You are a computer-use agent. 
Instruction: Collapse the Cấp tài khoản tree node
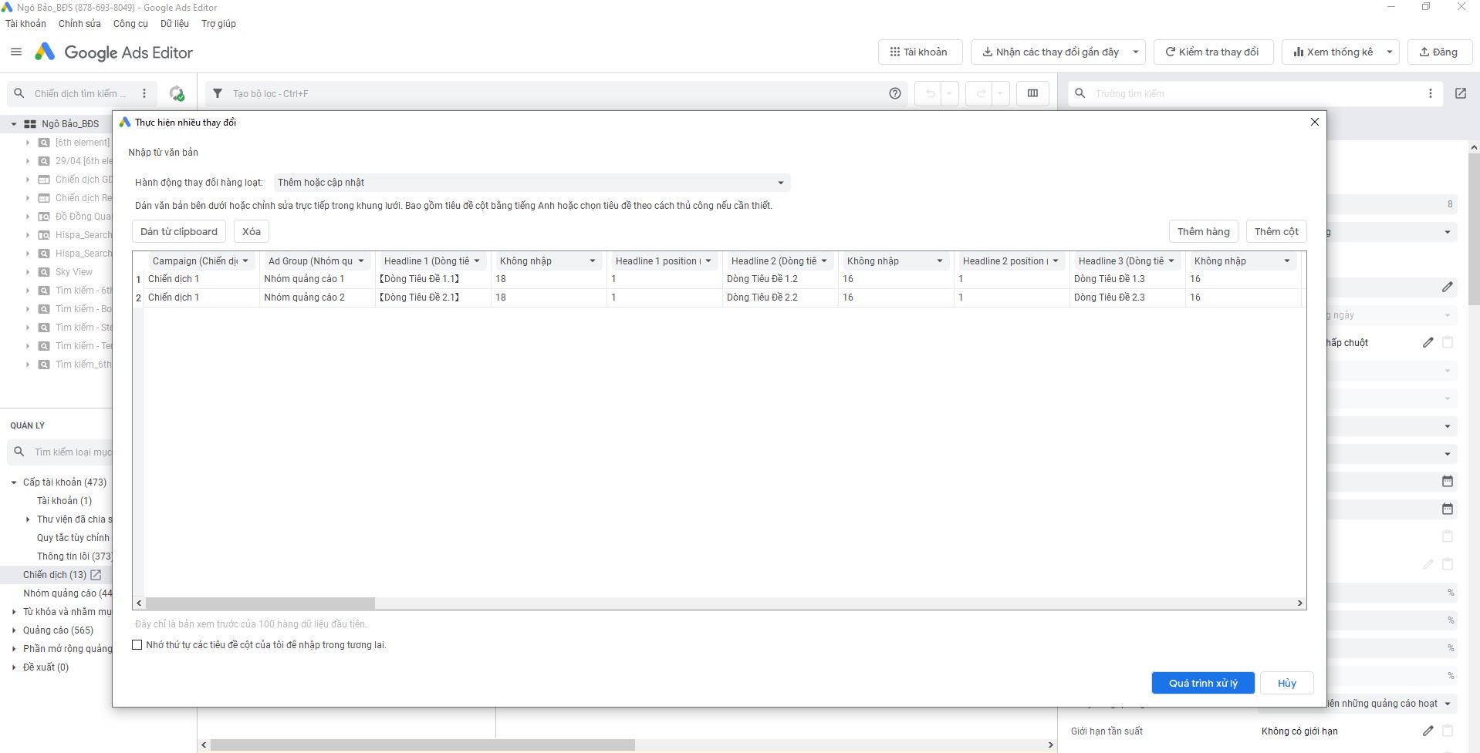click(14, 482)
